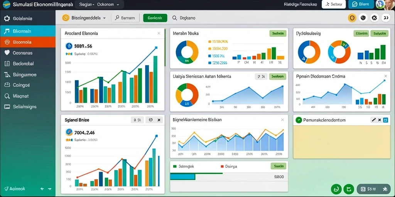
Task: Open the Seglan menu in the header
Action: pyautogui.click(x=87, y=4)
